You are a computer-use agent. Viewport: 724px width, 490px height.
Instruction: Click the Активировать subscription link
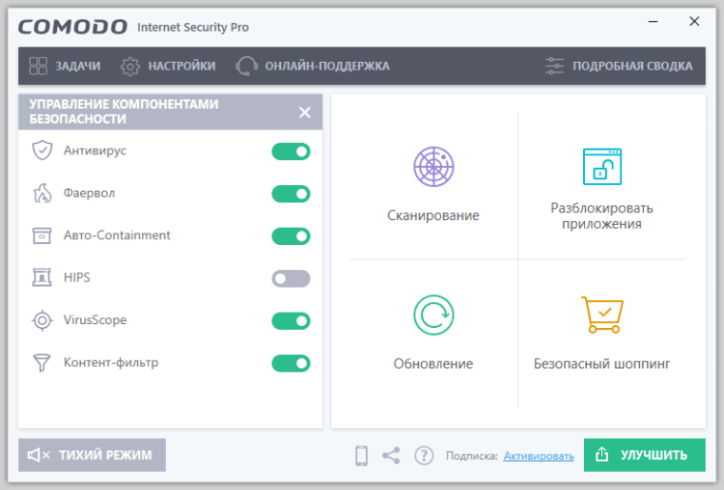click(x=539, y=456)
